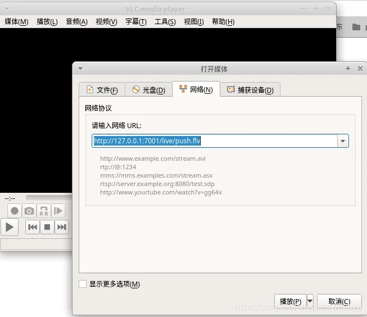Click the VLC seek bar

49,198
